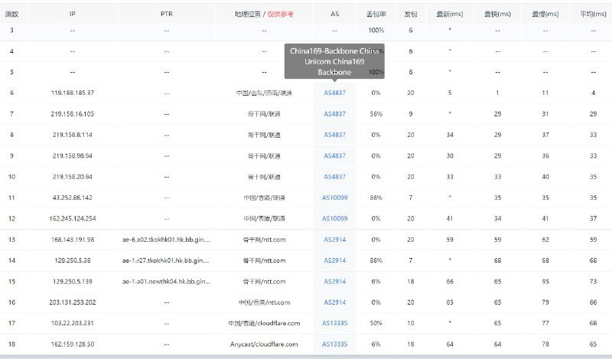
Task: Click the 跳数 column header
Action: [11, 14]
